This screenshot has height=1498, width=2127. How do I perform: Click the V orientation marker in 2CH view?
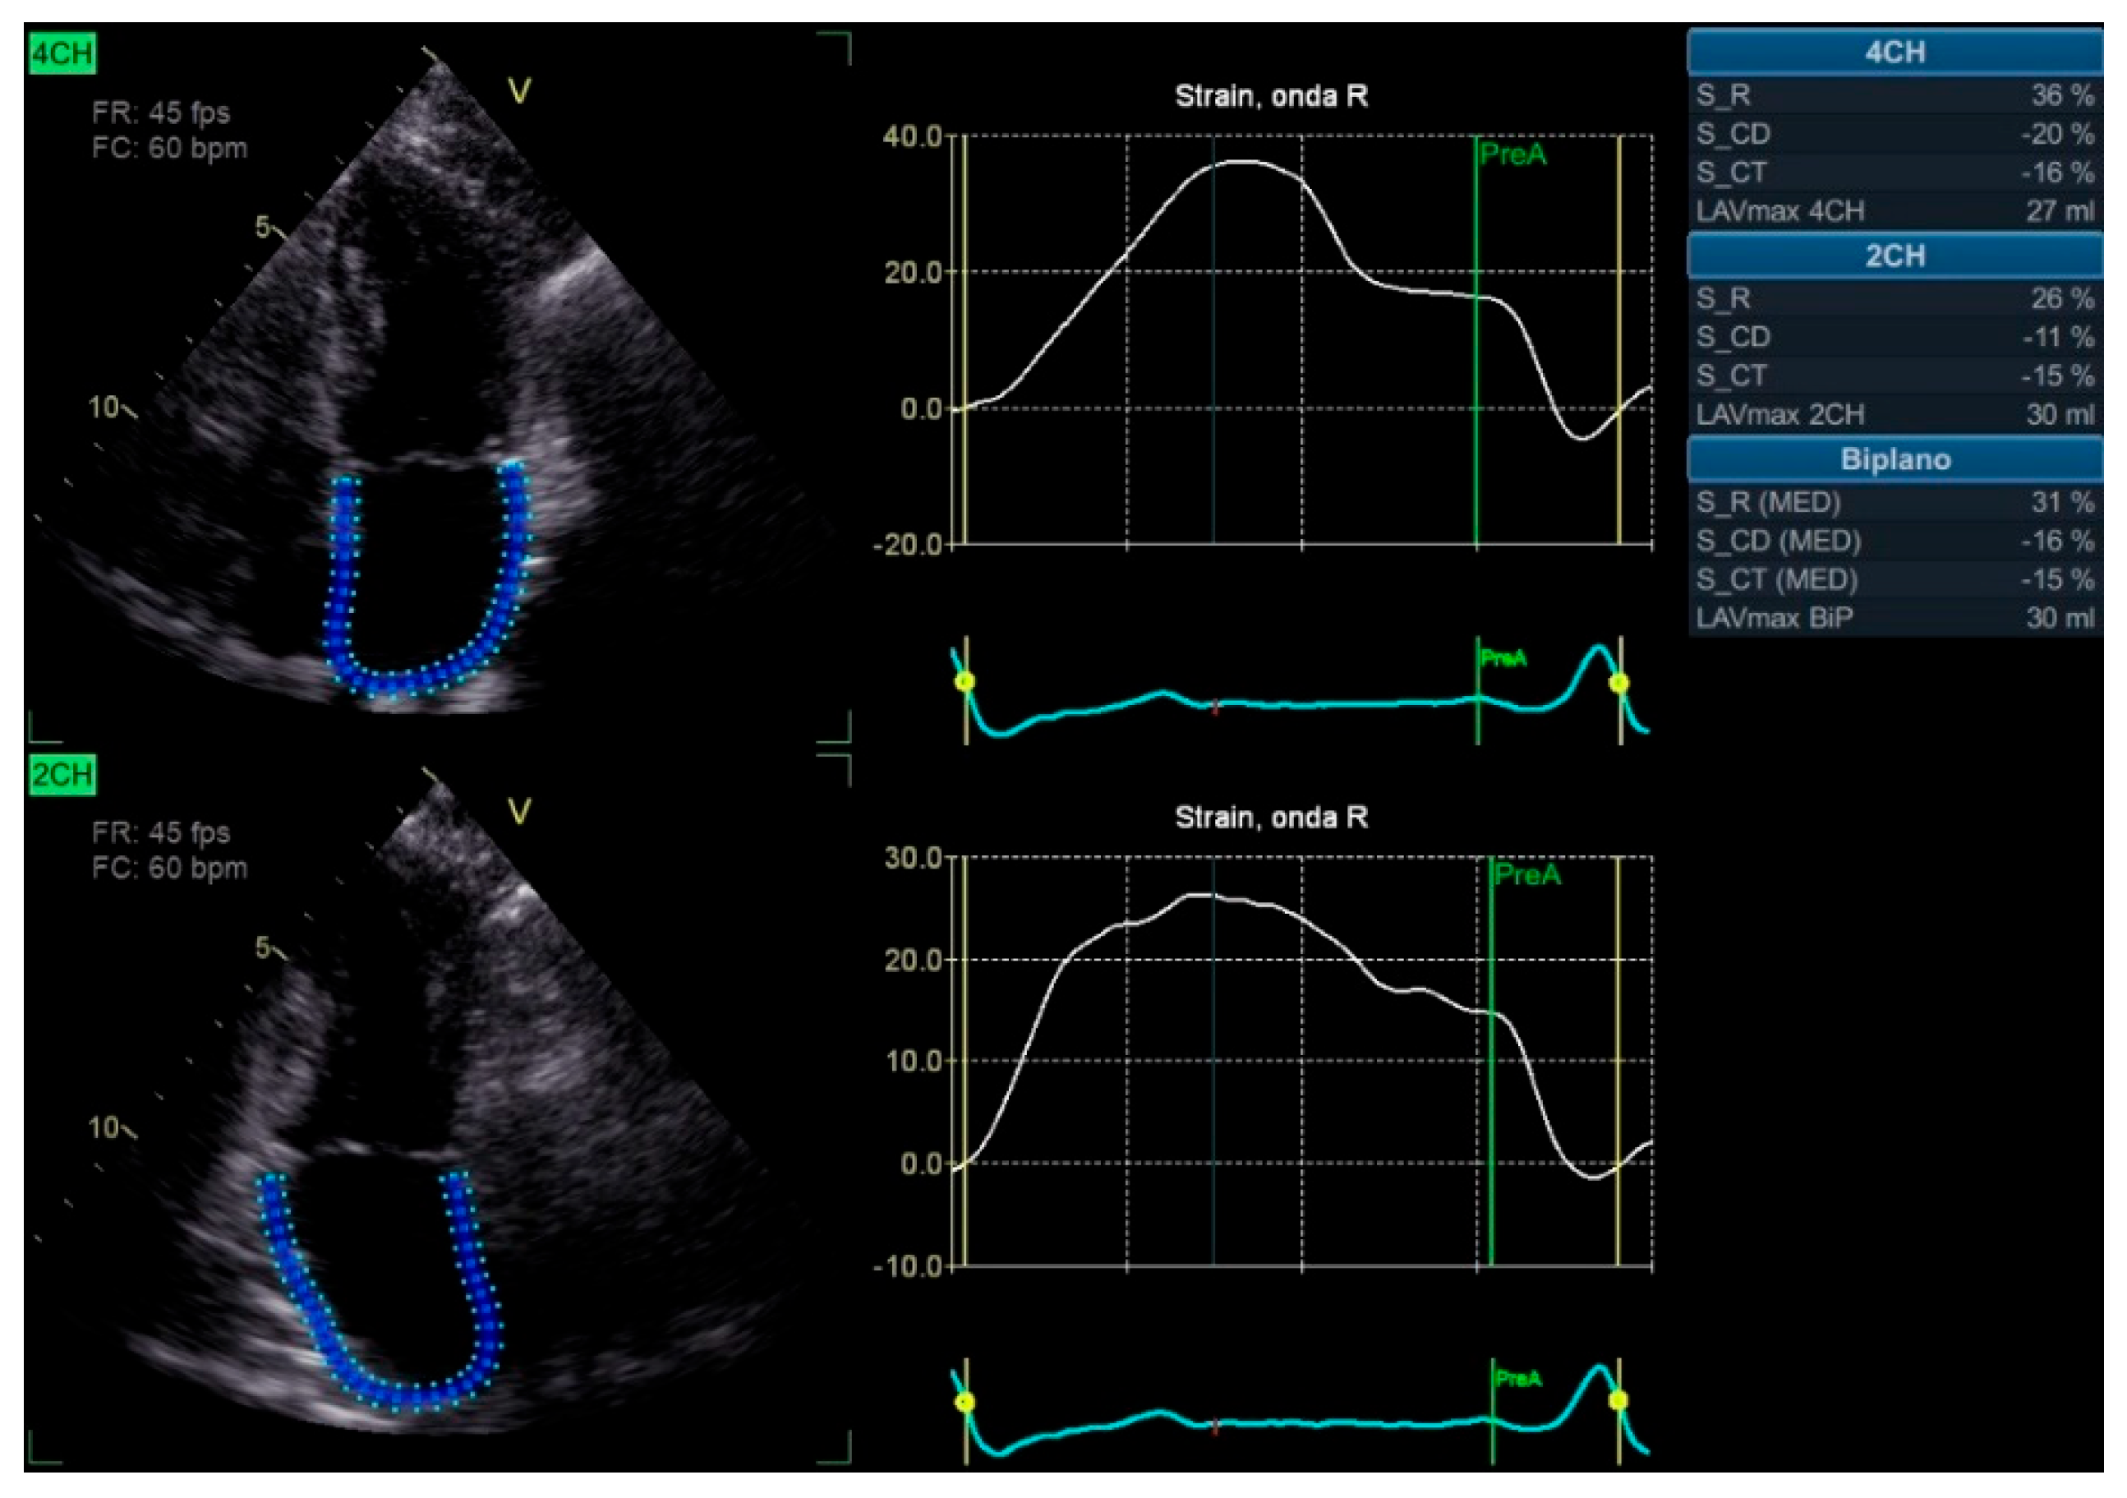tap(520, 812)
